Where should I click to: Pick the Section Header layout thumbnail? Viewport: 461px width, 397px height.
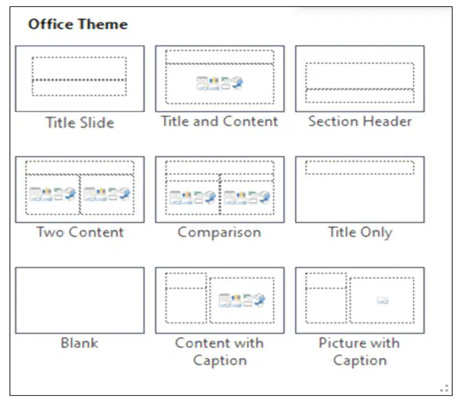(360, 79)
